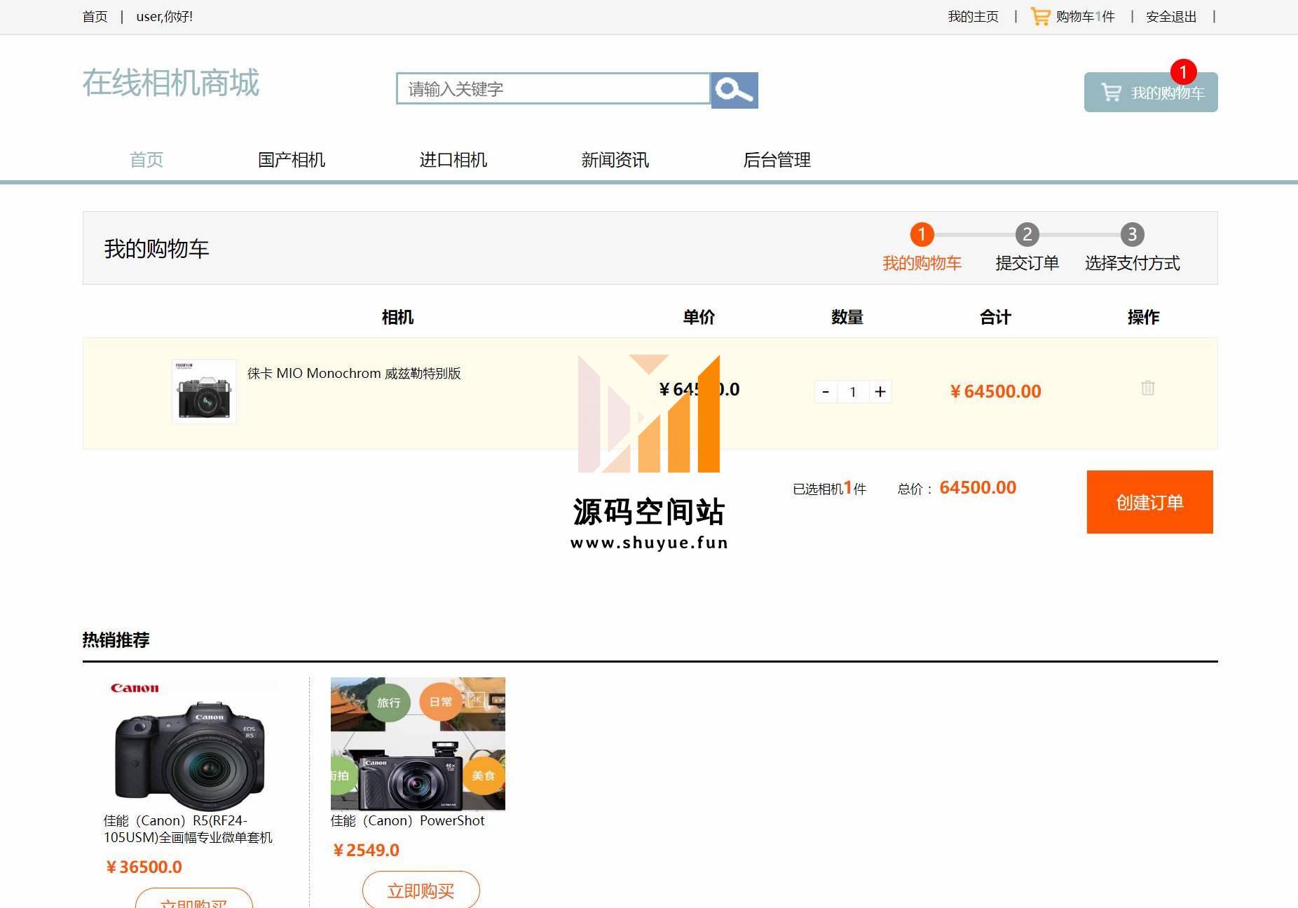
Task: Open 我的主页 link in top bar
Action: pyautogui.click(x=973, y=16)
